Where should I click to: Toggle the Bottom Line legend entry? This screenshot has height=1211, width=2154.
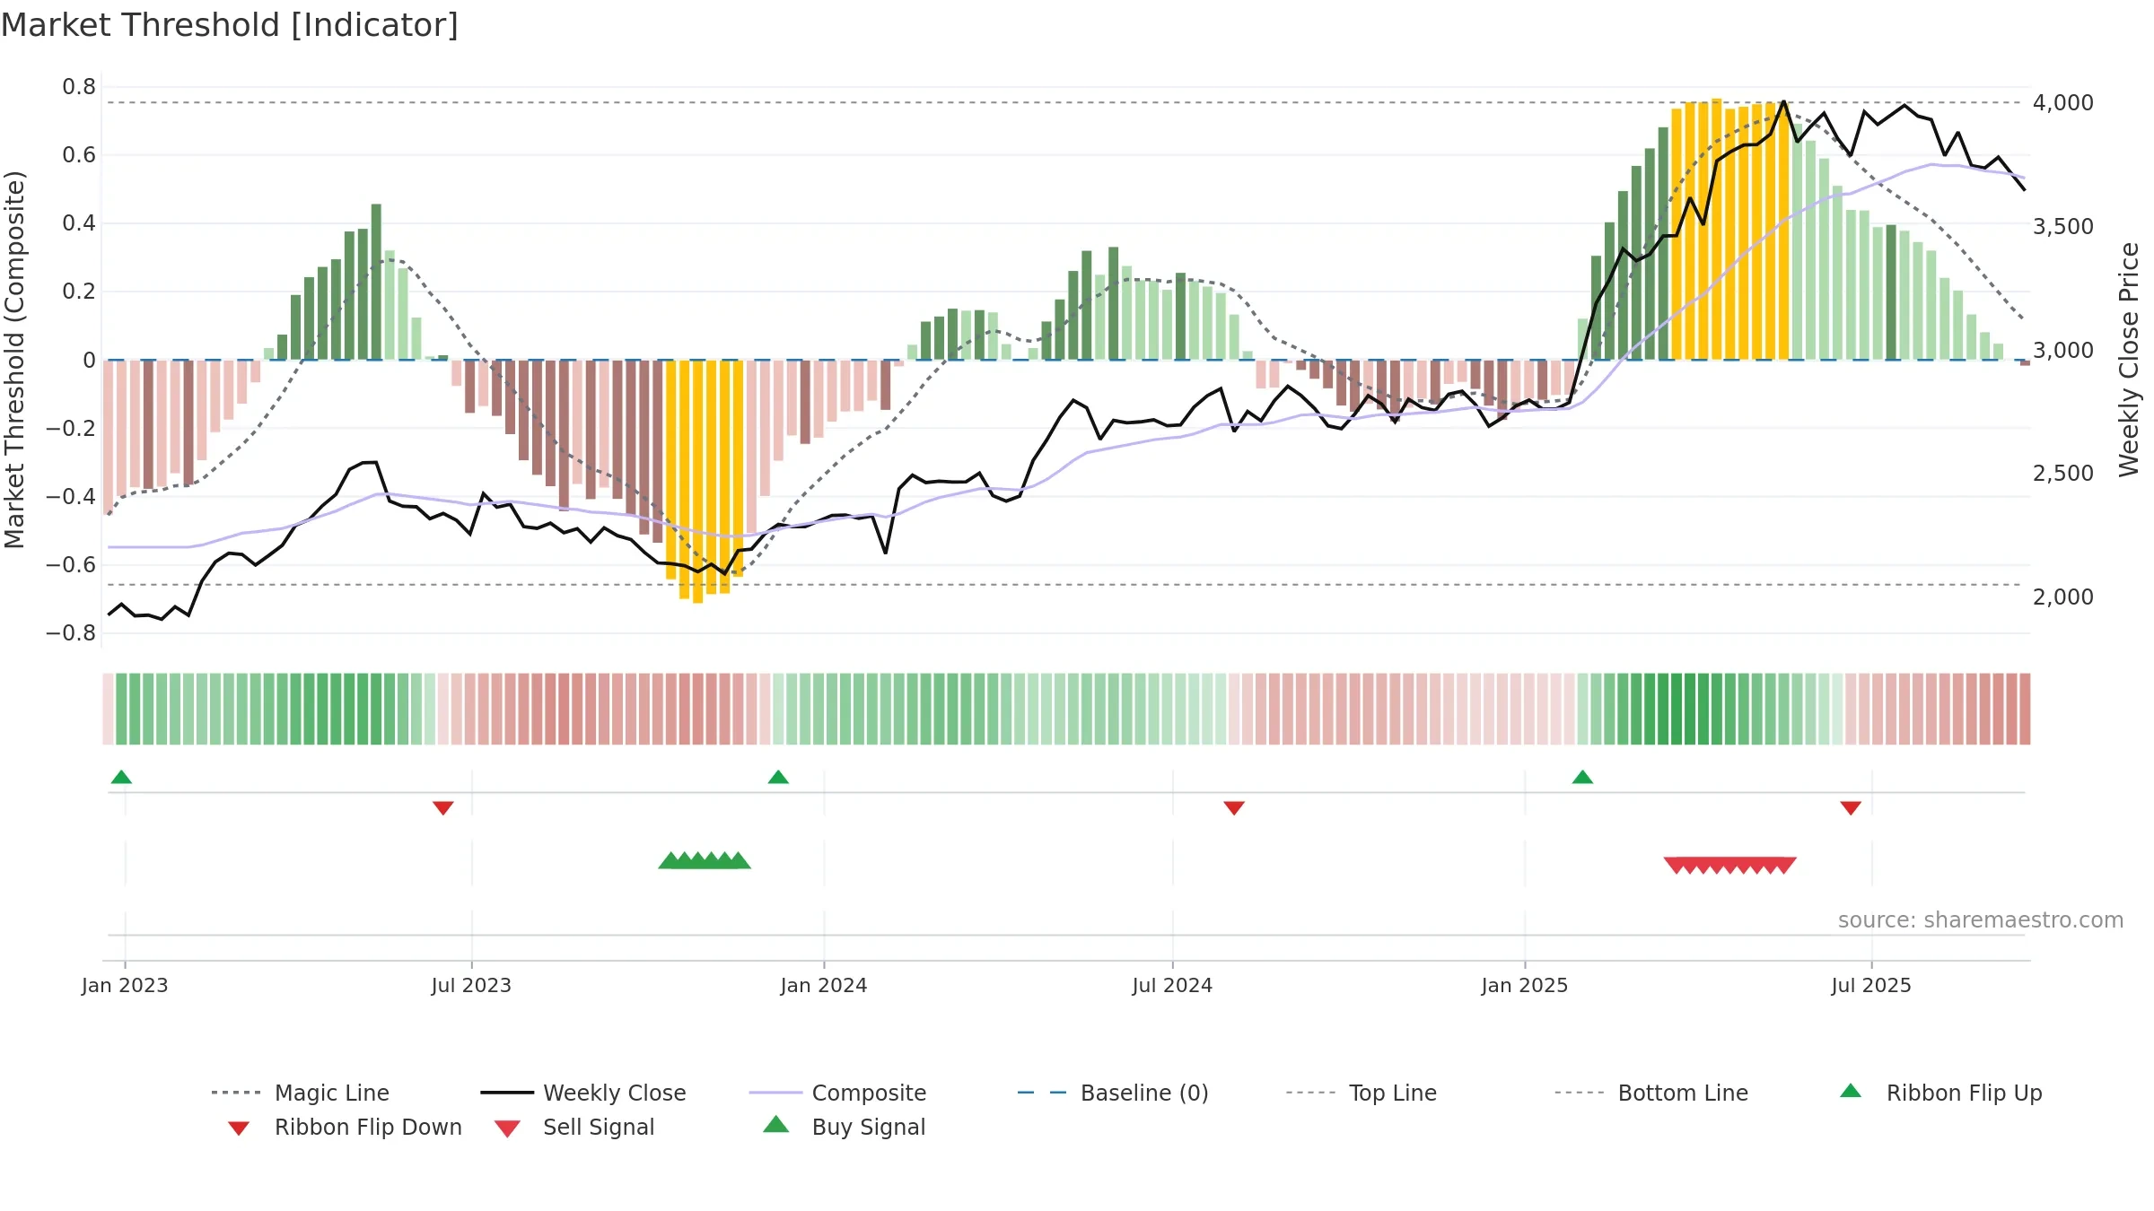1651,1093
